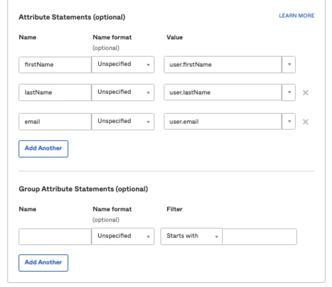Remove the lastName attribute row
The height and width of the screenshot is (287, 332).
tap(305, 93)
